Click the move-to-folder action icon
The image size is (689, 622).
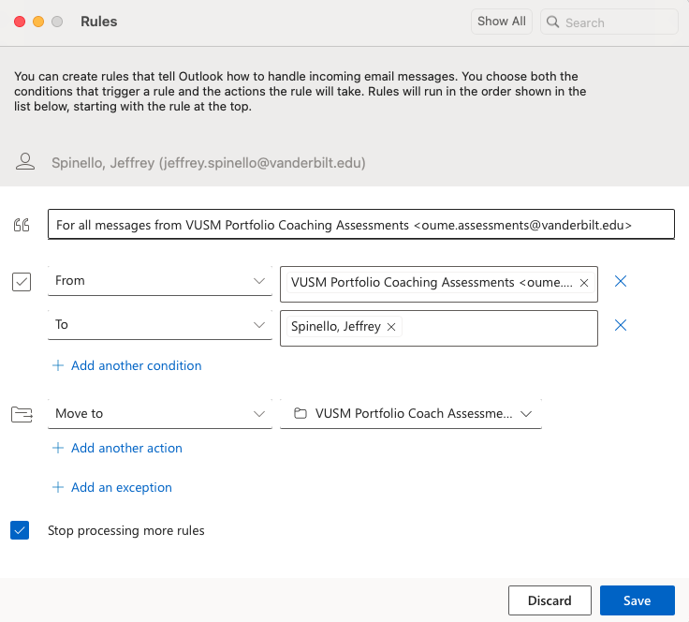point(22,414)
